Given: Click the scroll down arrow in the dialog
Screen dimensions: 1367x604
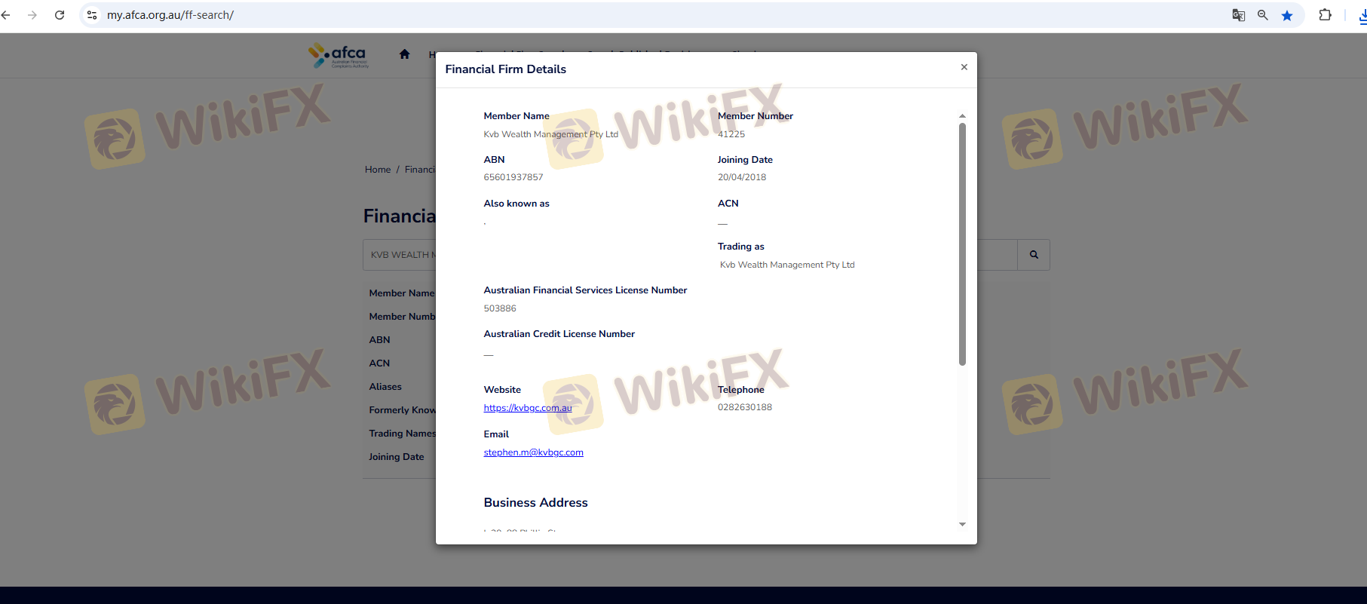Looking at the screenshot, I should point(962,524).
